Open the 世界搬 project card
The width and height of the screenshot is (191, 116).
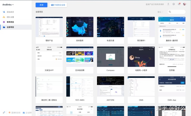[x=172, y=60]
